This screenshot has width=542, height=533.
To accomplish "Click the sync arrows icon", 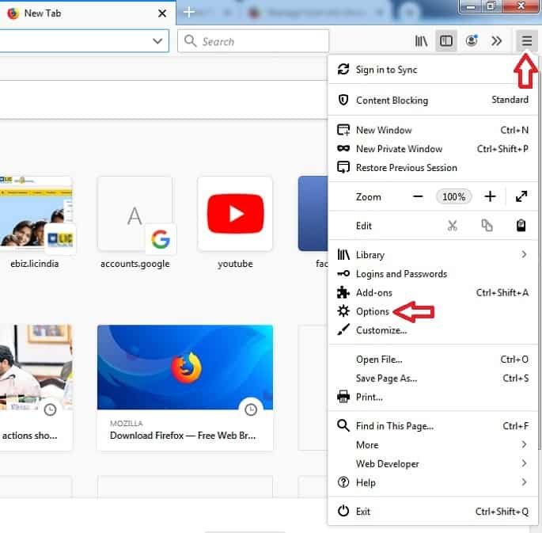I will (343, 69).
